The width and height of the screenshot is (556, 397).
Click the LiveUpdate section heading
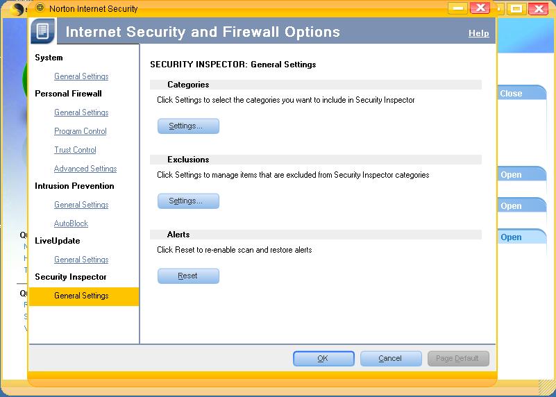tap(58, 241)
